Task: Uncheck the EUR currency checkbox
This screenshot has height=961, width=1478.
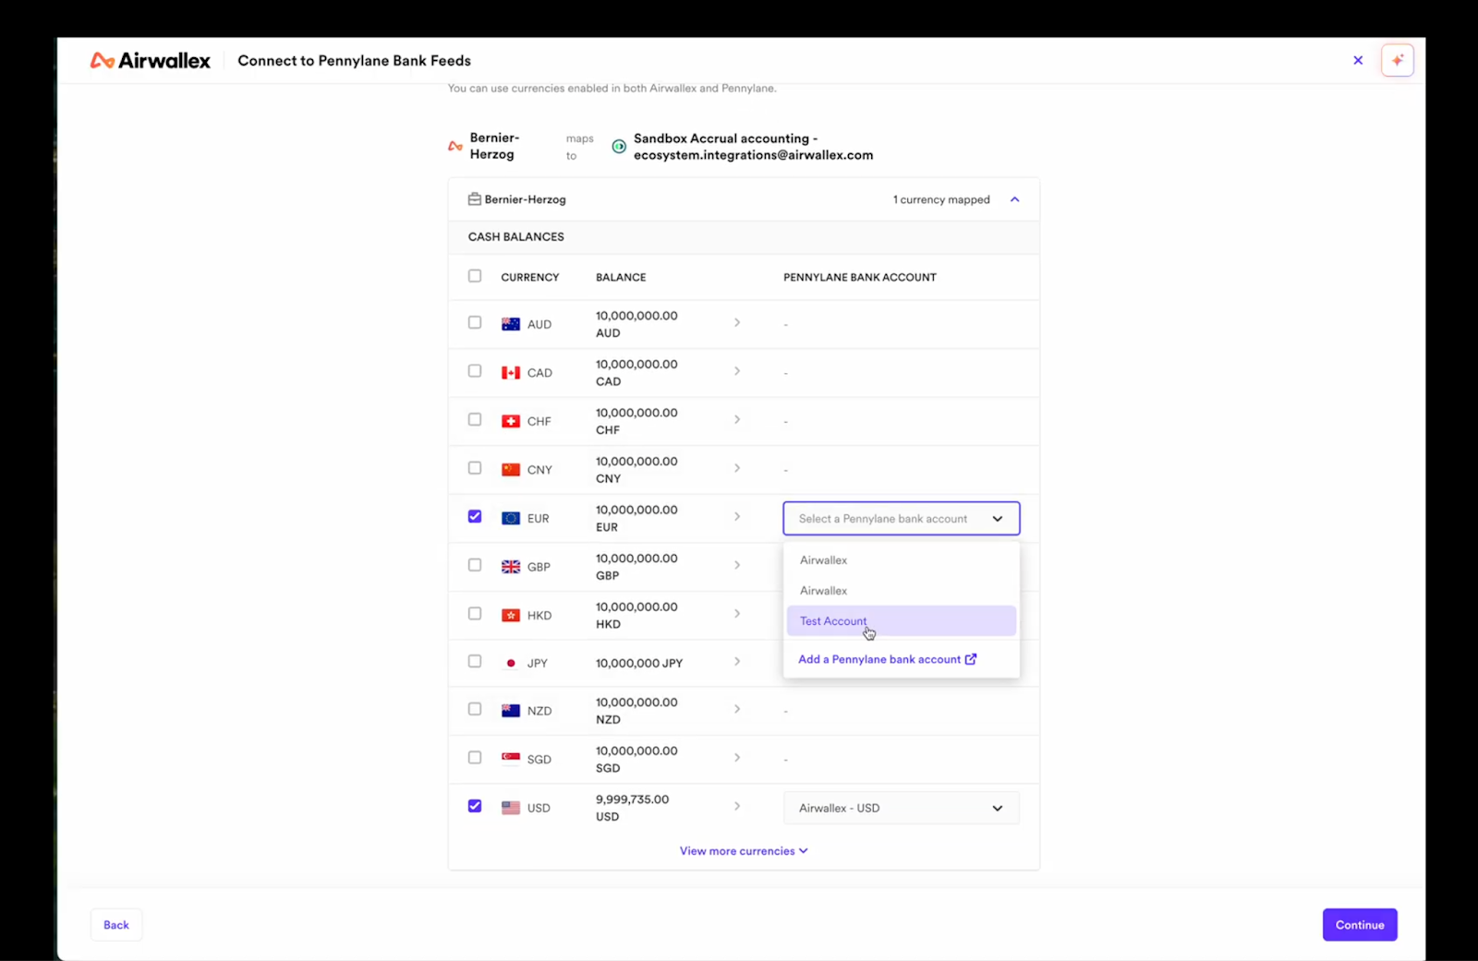Action: [x=475, y=517]
